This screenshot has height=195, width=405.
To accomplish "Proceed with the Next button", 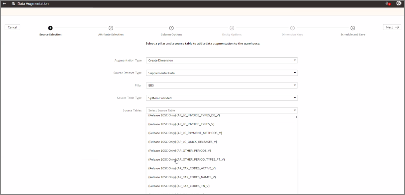I will (x=392, y=27).
